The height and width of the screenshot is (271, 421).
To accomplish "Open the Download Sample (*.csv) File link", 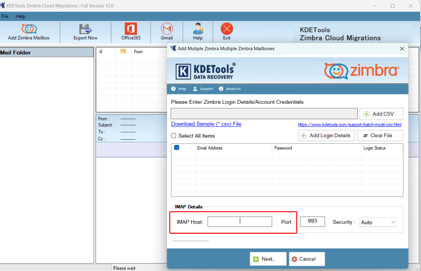I will click(206, 124).
